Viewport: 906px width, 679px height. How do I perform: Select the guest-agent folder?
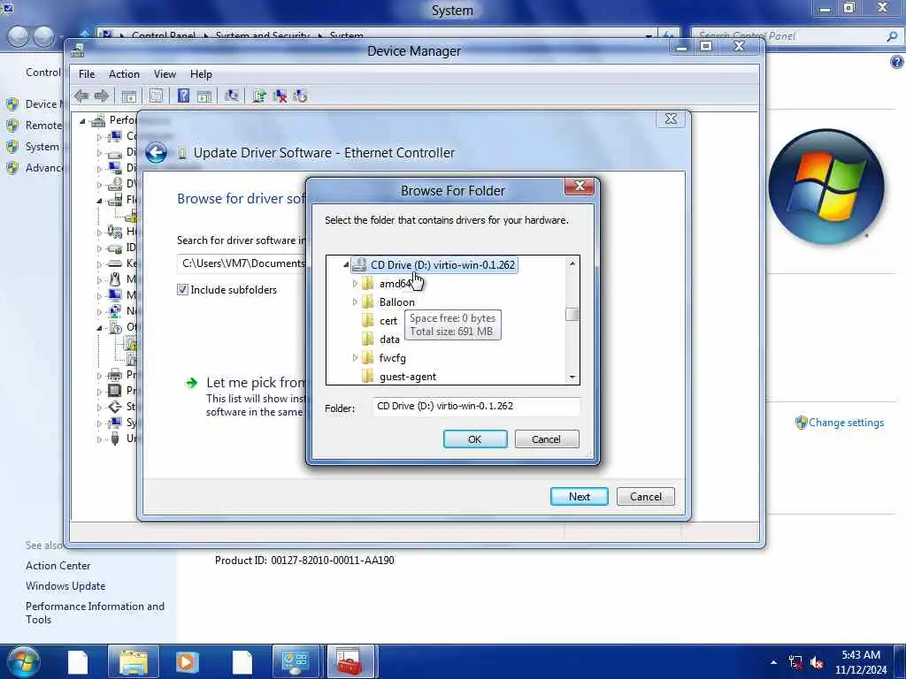click(x=408, y=377)
